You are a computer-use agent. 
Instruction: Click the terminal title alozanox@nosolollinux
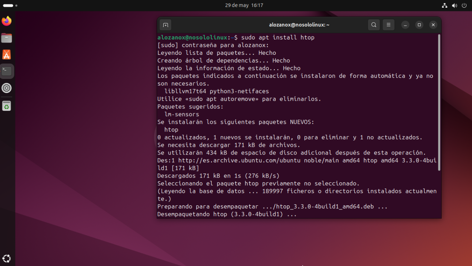299,25
